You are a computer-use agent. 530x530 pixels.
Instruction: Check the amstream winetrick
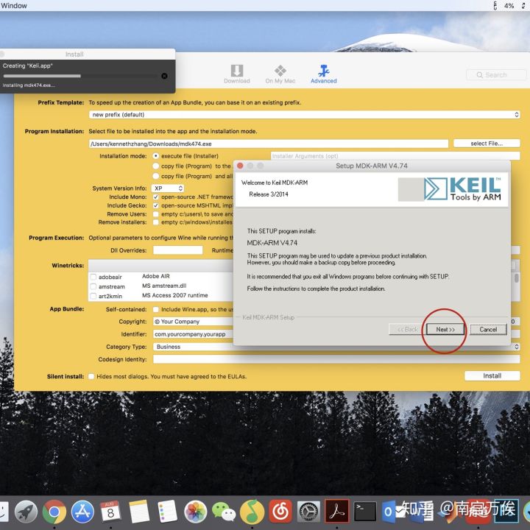tap(93, 286)
